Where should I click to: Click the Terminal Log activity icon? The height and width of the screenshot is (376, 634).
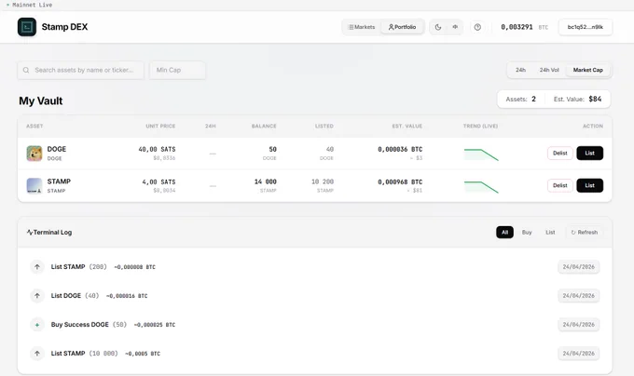[30, 233]
